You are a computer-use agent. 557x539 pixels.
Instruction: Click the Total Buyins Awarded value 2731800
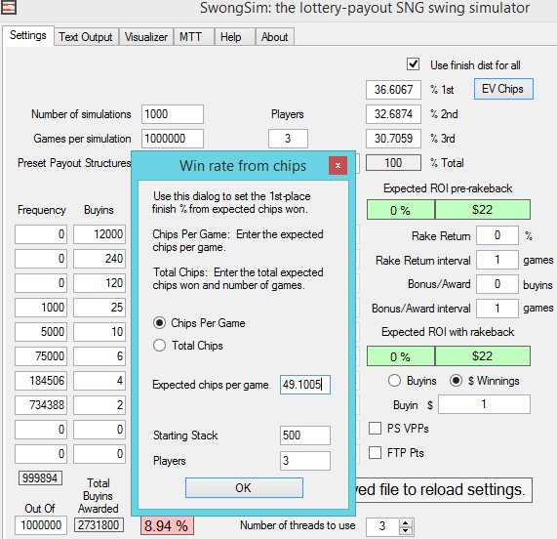coord(99,525)
